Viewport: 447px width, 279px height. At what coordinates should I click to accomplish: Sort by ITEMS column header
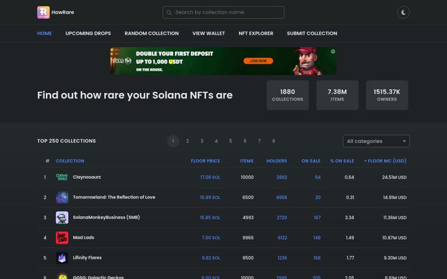point(246,161)
